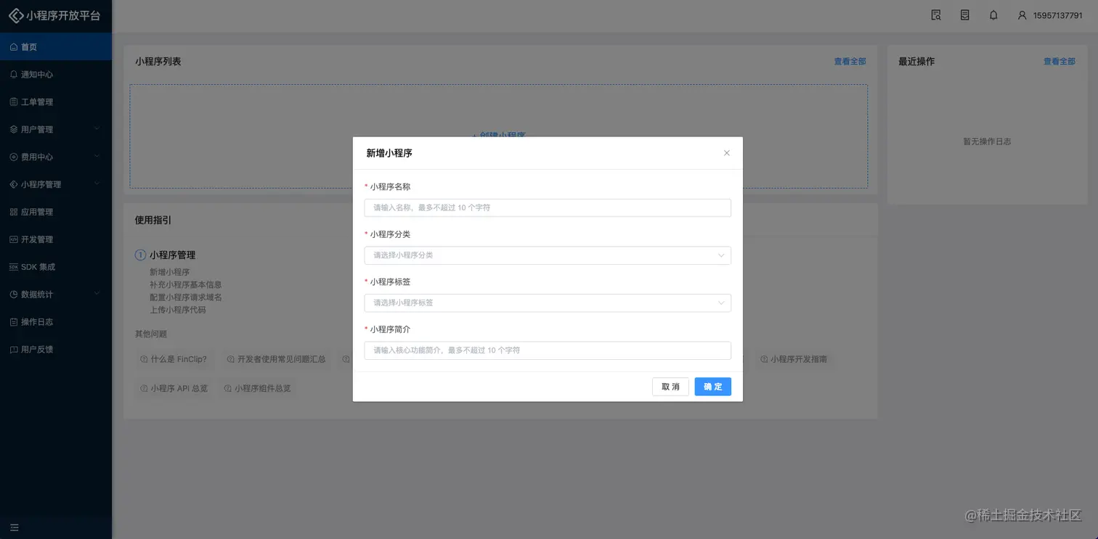Click the 通知中心 bell icon in sidebar
Viewport: 1098px width, 539px height.
(14, 74)
